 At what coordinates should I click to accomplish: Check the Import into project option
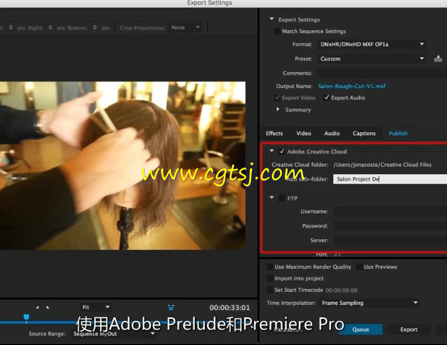coord(269,278)
